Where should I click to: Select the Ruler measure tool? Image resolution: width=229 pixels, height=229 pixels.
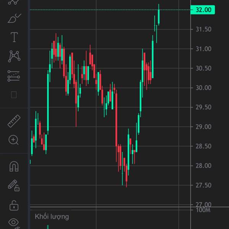[x=14, y=121]
